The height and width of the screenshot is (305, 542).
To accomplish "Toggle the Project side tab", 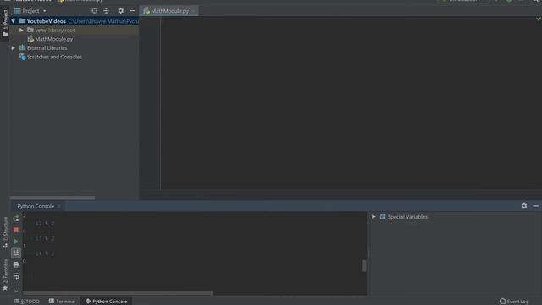I will coord(5,23).
